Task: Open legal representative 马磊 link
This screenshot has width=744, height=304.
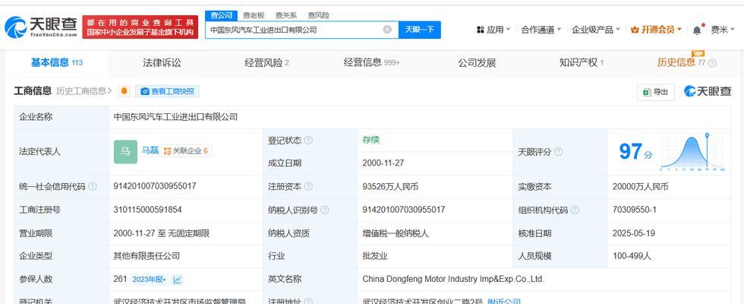Action: point(150,150)
